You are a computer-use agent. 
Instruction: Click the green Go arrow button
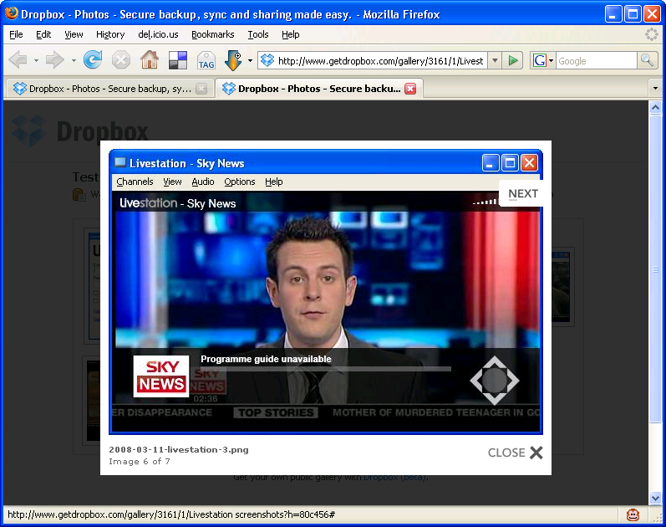[x=513, y=60]
